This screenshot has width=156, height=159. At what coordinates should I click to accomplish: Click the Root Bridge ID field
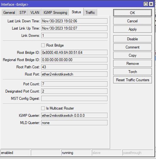[x=74, y=53]
